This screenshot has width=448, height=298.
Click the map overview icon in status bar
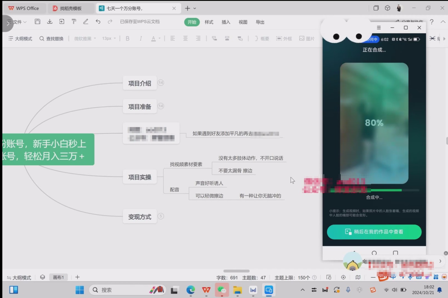[x=358, y=277]
